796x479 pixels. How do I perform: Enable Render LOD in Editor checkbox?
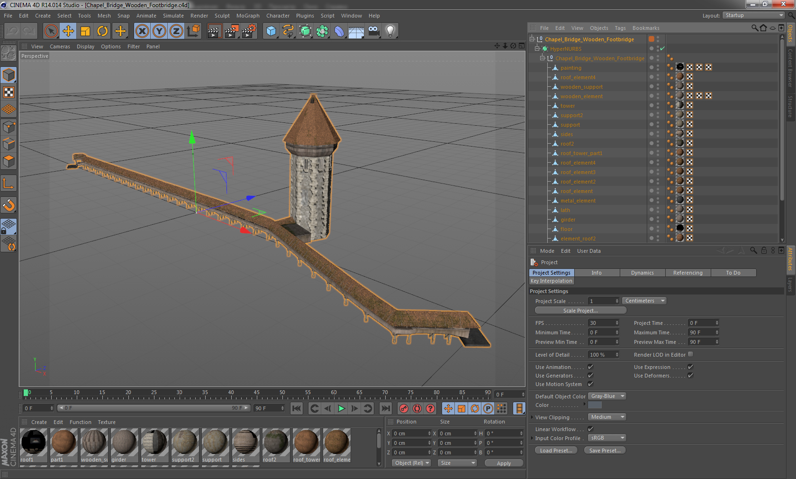tap(690, 354)
